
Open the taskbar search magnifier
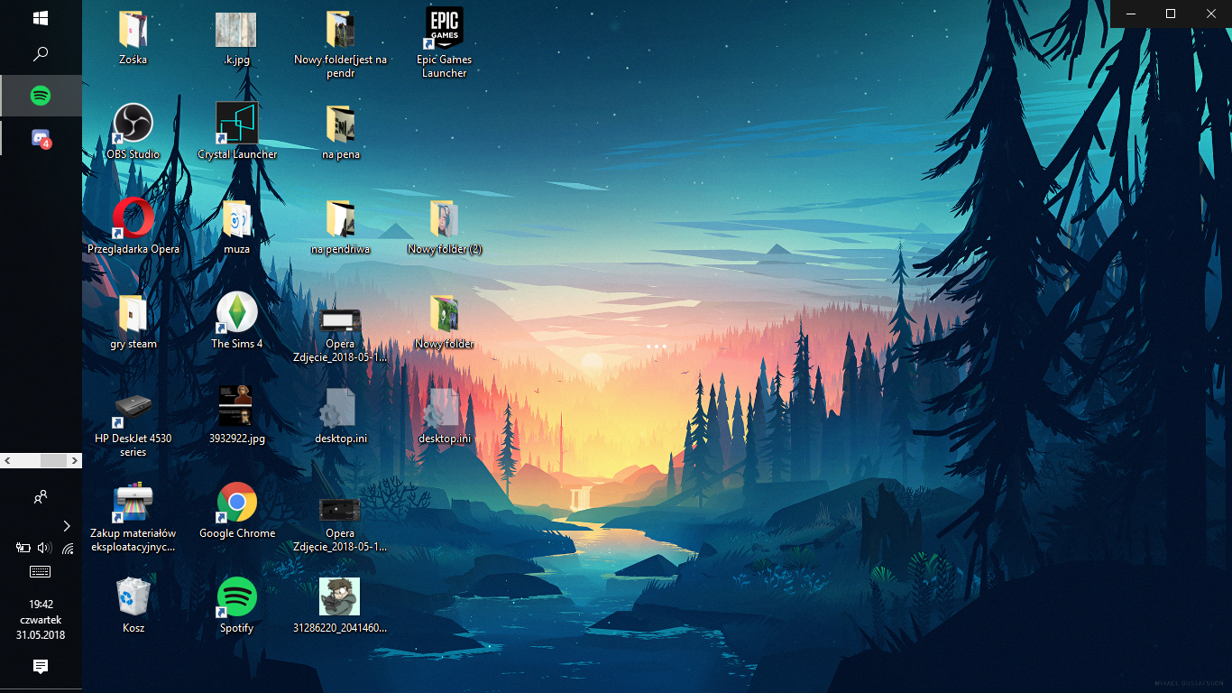[41, 55]
